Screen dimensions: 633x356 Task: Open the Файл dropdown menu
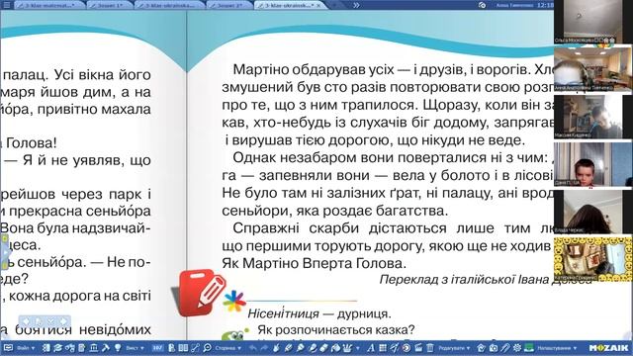coord(26,348)
